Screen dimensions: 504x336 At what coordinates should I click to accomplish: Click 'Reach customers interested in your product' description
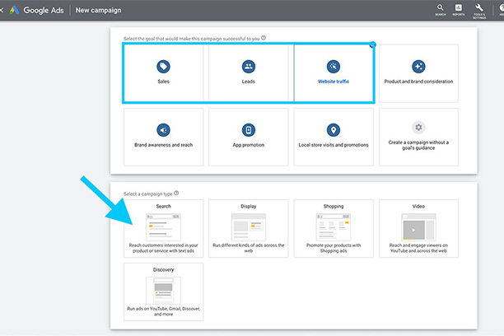click(163, 248)
